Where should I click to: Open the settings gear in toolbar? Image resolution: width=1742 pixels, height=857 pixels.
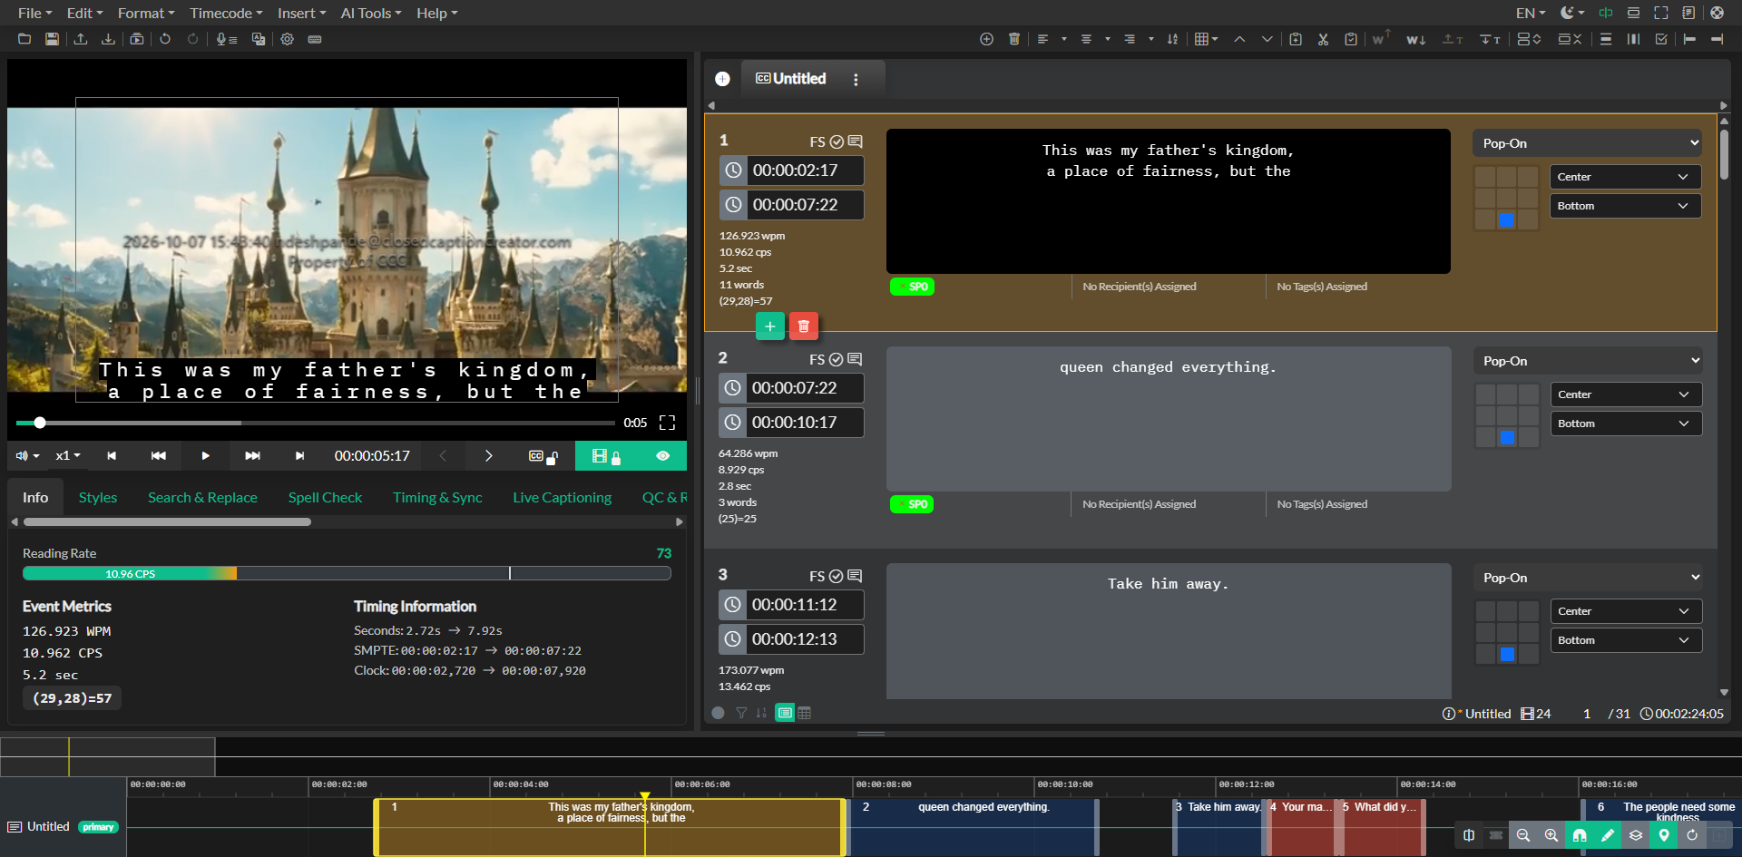point(287,39)
